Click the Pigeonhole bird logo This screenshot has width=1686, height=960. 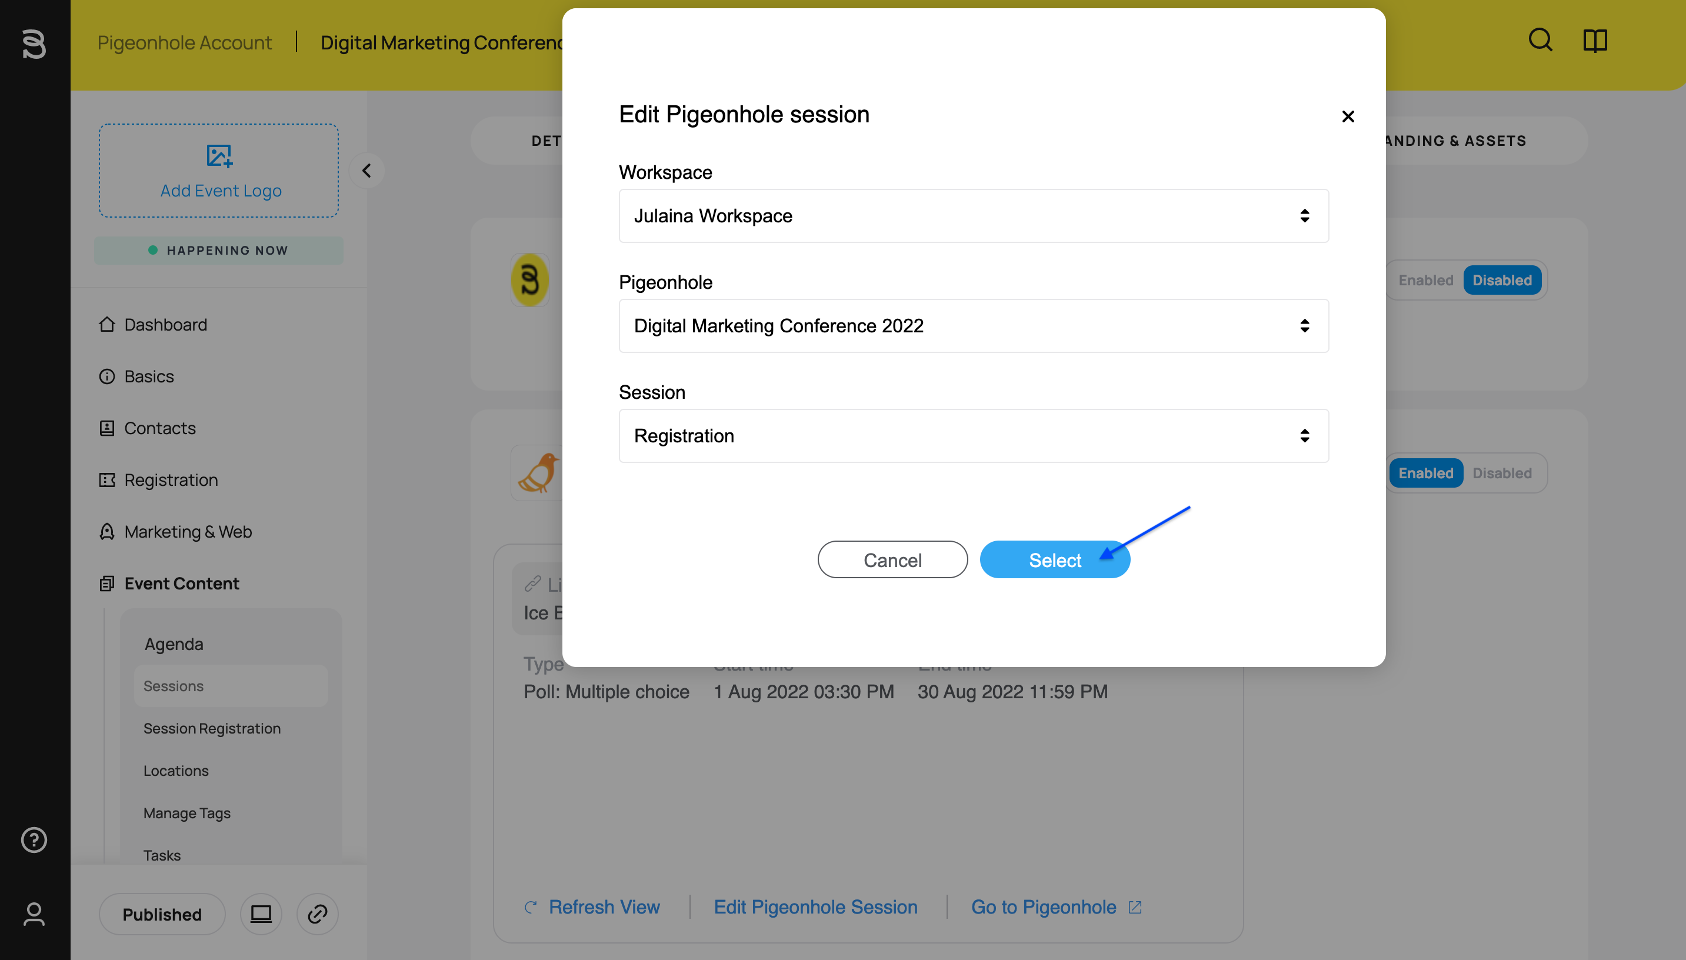click(x=537, y=473)
